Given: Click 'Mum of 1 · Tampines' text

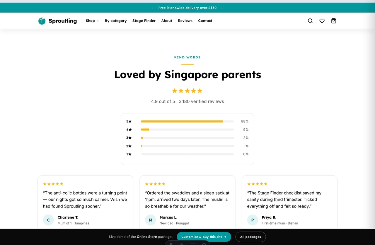Looking at the screenshot, I should tap(73, 223).
